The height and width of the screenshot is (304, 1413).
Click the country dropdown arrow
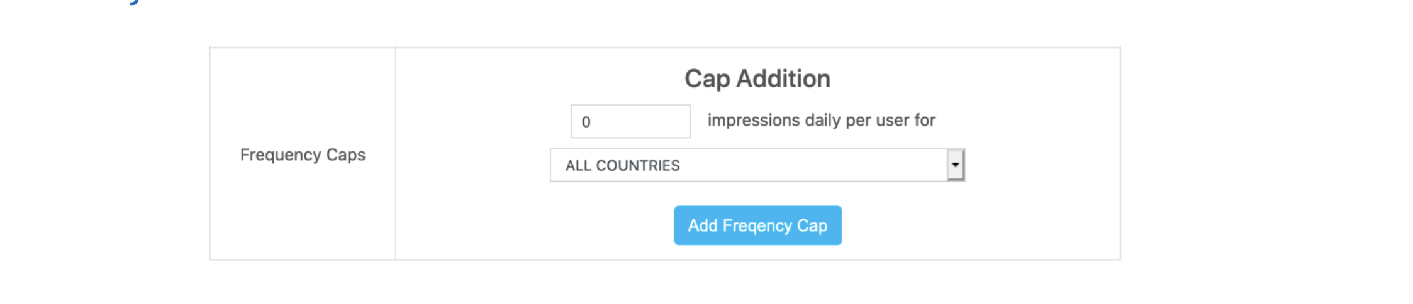[956, 165]
